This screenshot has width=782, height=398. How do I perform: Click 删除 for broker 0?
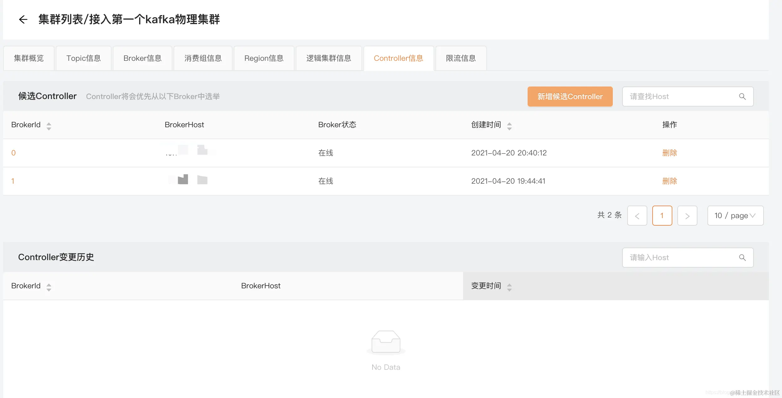(x=670, y=153)
